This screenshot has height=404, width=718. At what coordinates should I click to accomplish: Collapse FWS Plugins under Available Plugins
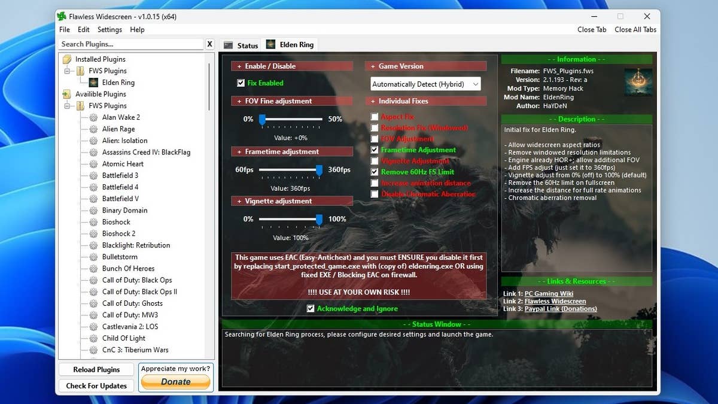67,105
